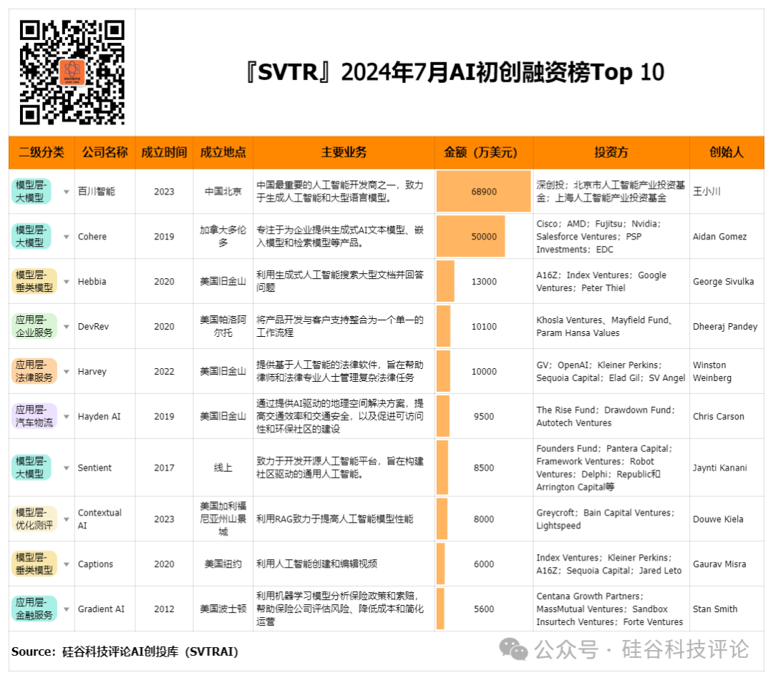Select founder cell Stan Smith
This screenshot has width=773, height=680.
click(x=726, y=609)
